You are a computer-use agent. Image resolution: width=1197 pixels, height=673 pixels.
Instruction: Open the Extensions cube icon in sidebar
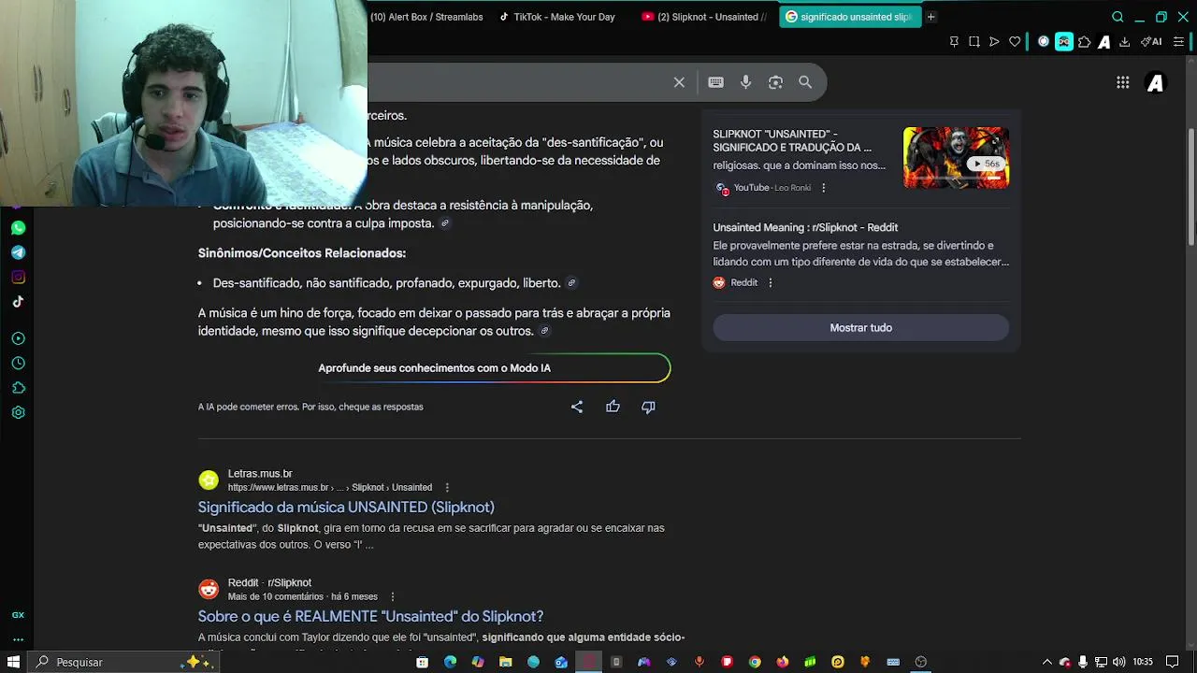[x=18, y=388]
